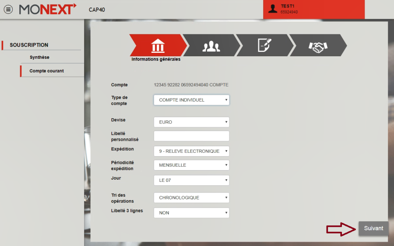Change the Périodicité expédition MENSUELLE dropdown

point(191,165)
